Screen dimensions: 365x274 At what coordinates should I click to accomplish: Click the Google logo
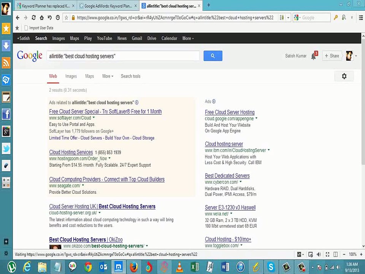[x=30, y=56]
